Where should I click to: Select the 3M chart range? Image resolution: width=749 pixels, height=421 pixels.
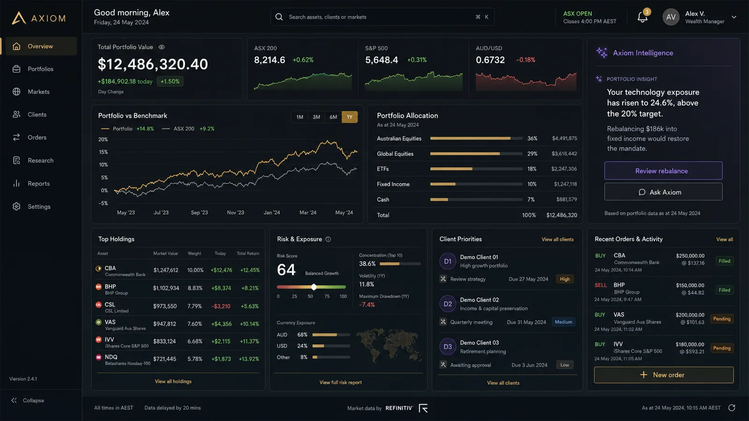tap(316, 117)
